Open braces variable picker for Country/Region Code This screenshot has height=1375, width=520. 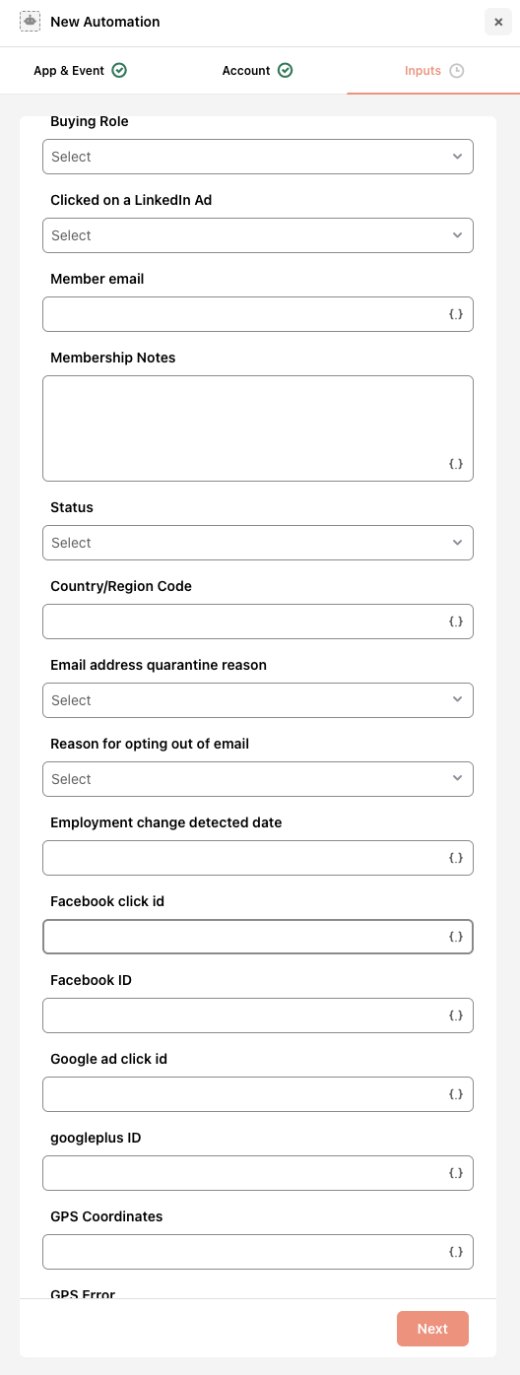pos(456,622)
